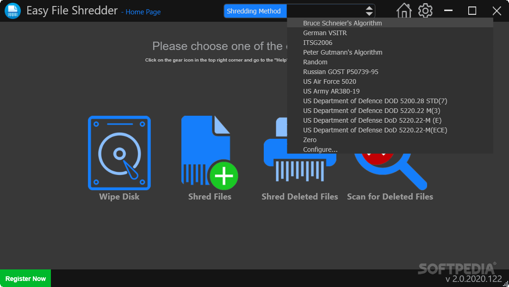Click version number v 2.0.2020.122

click(x=474, y=279)
